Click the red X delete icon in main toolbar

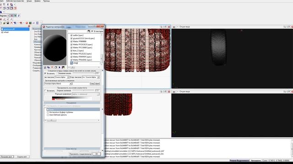click(11, 23)
